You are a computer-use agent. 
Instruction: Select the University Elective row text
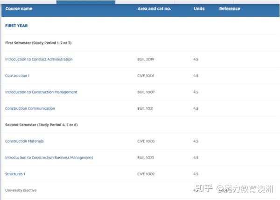tap(21, 190)
